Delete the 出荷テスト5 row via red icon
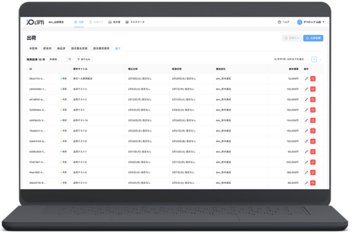 pos(313,172)
